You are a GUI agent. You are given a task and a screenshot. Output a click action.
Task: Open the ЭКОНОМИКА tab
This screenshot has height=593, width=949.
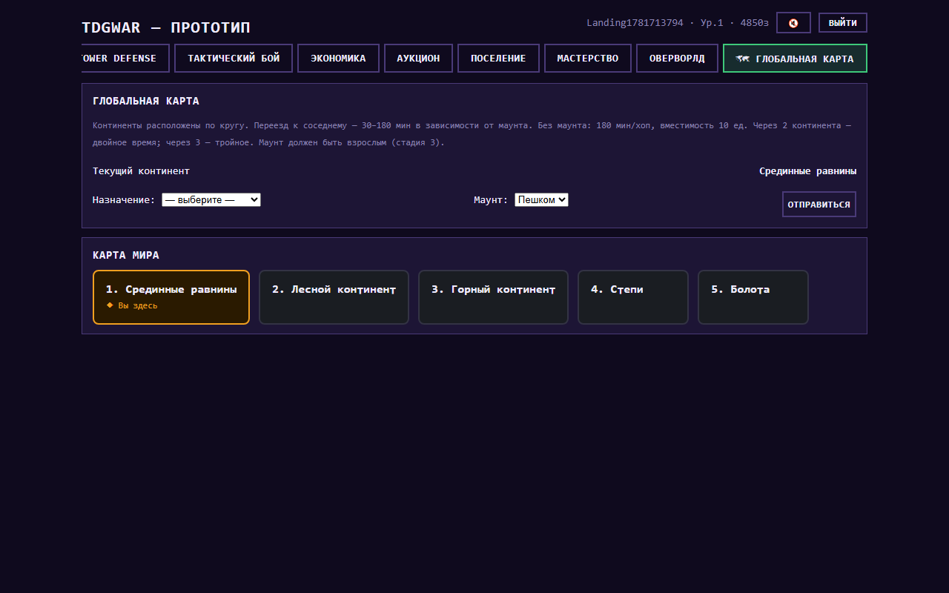[338, 59]
